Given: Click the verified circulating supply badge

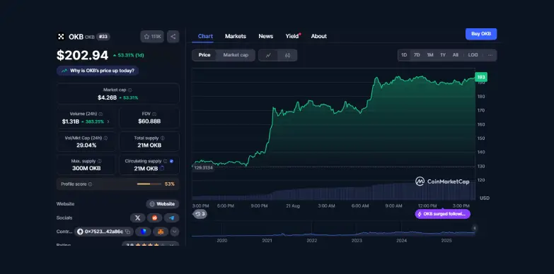Looking at the screenshot, I should 171,161.
